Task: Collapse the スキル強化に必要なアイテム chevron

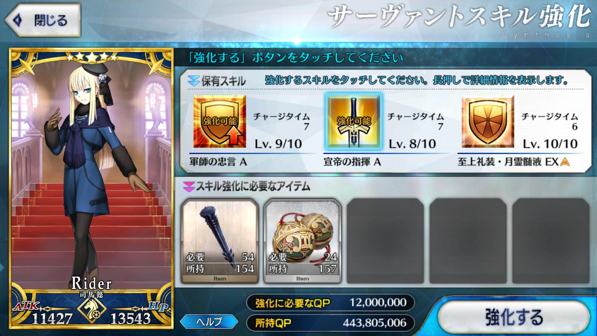Action: [x=189, y=187]
